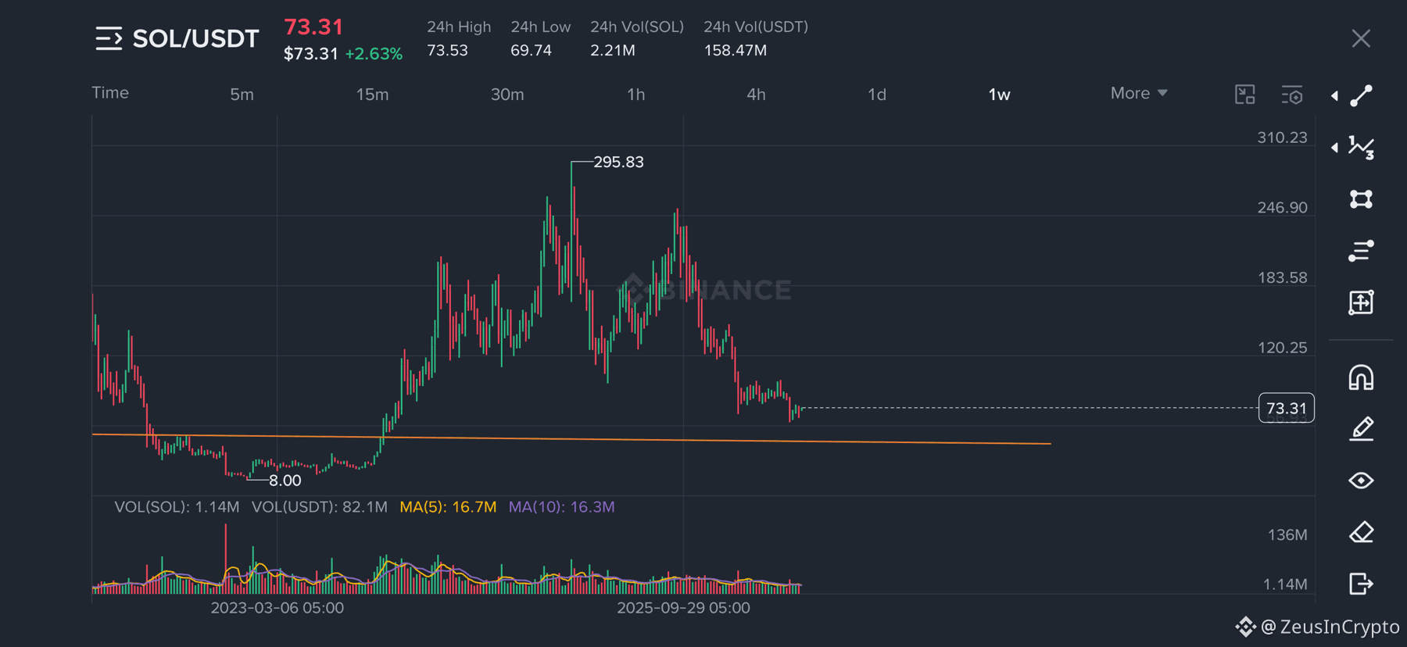Click the $73.31 USD price value

pos(310,54)
